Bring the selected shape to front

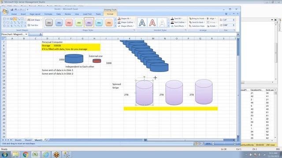pos(197,18)
